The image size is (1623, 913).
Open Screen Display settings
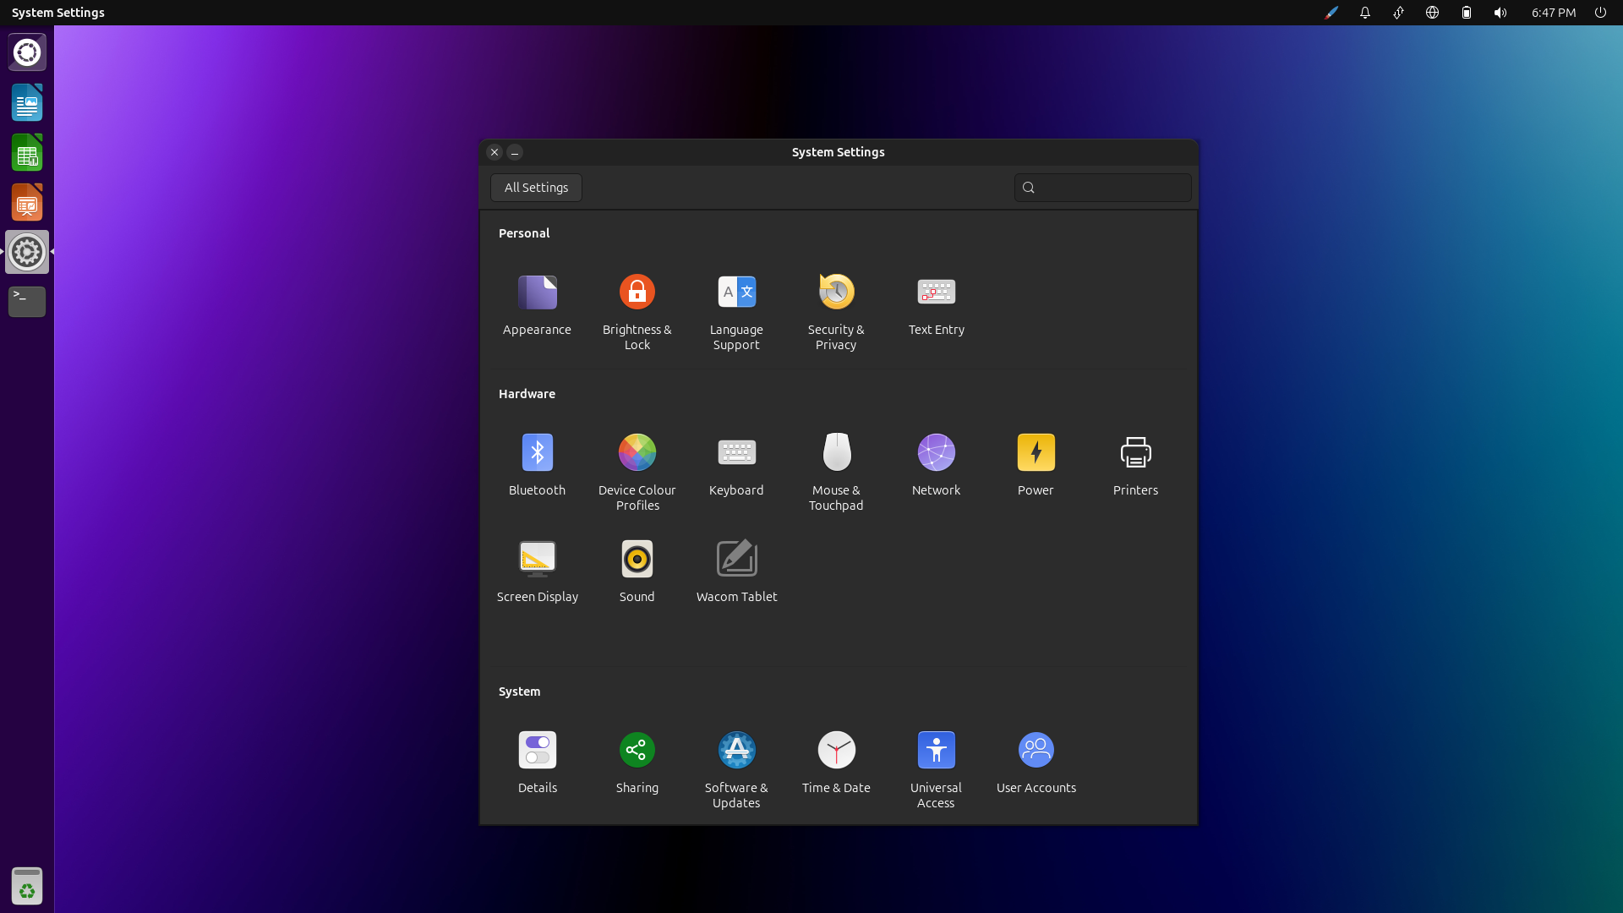tap(537, 572)
